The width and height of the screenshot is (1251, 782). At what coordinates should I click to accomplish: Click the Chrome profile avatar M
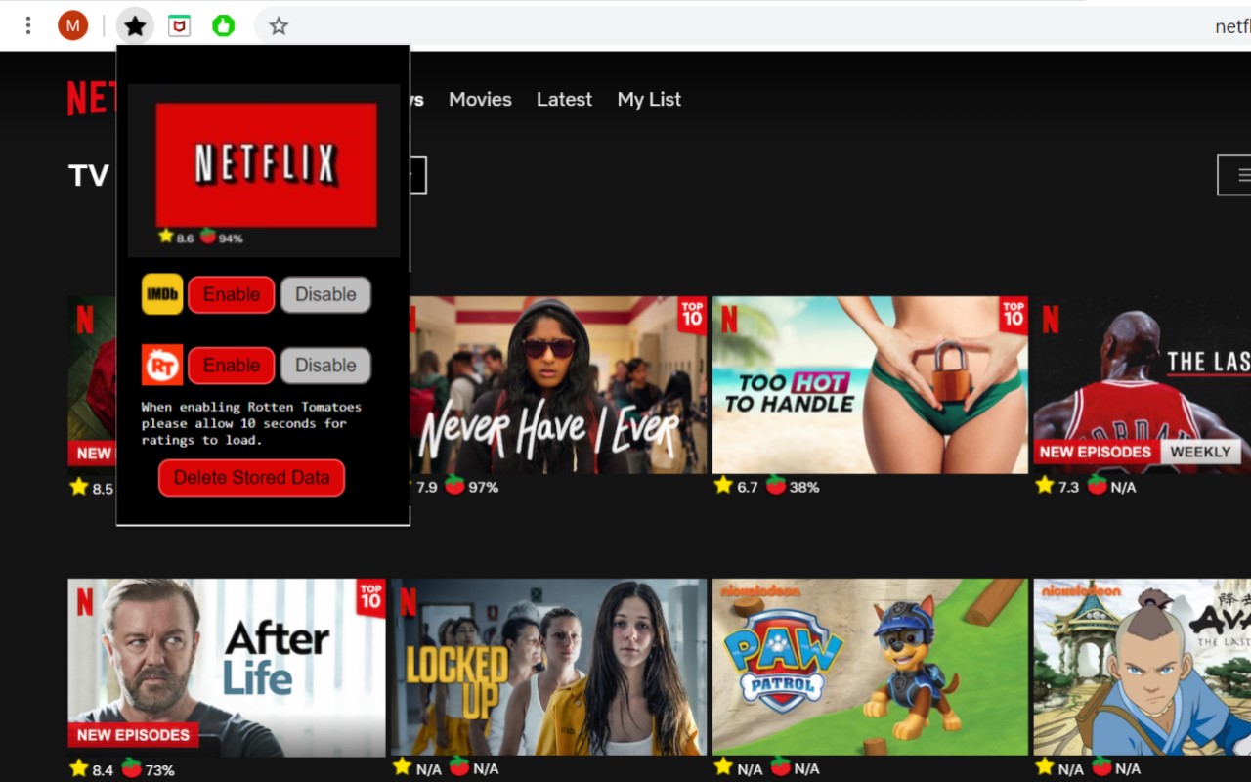73,25
